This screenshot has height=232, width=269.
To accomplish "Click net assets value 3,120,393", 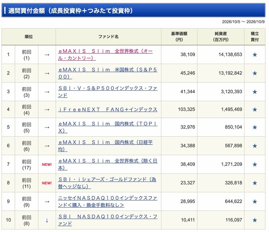I will pos(231,91).
